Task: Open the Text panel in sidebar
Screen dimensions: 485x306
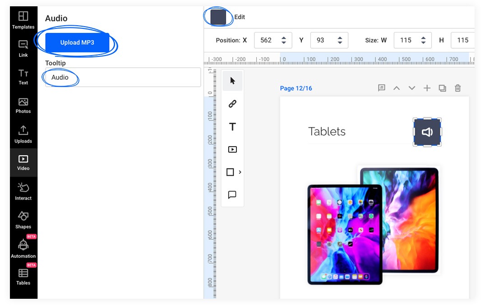Action: (x=23, y=77)
